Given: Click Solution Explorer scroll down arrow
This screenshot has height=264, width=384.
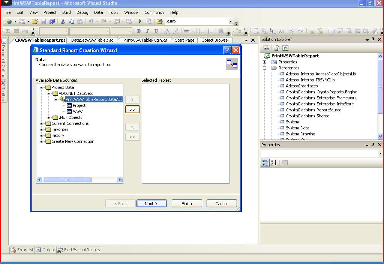Looking at the screenshot, I should tap(380, 136).
